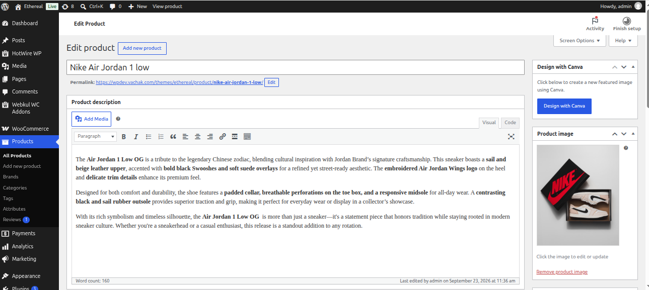Click the Finish setup progress icon

(x=627, y=21)
